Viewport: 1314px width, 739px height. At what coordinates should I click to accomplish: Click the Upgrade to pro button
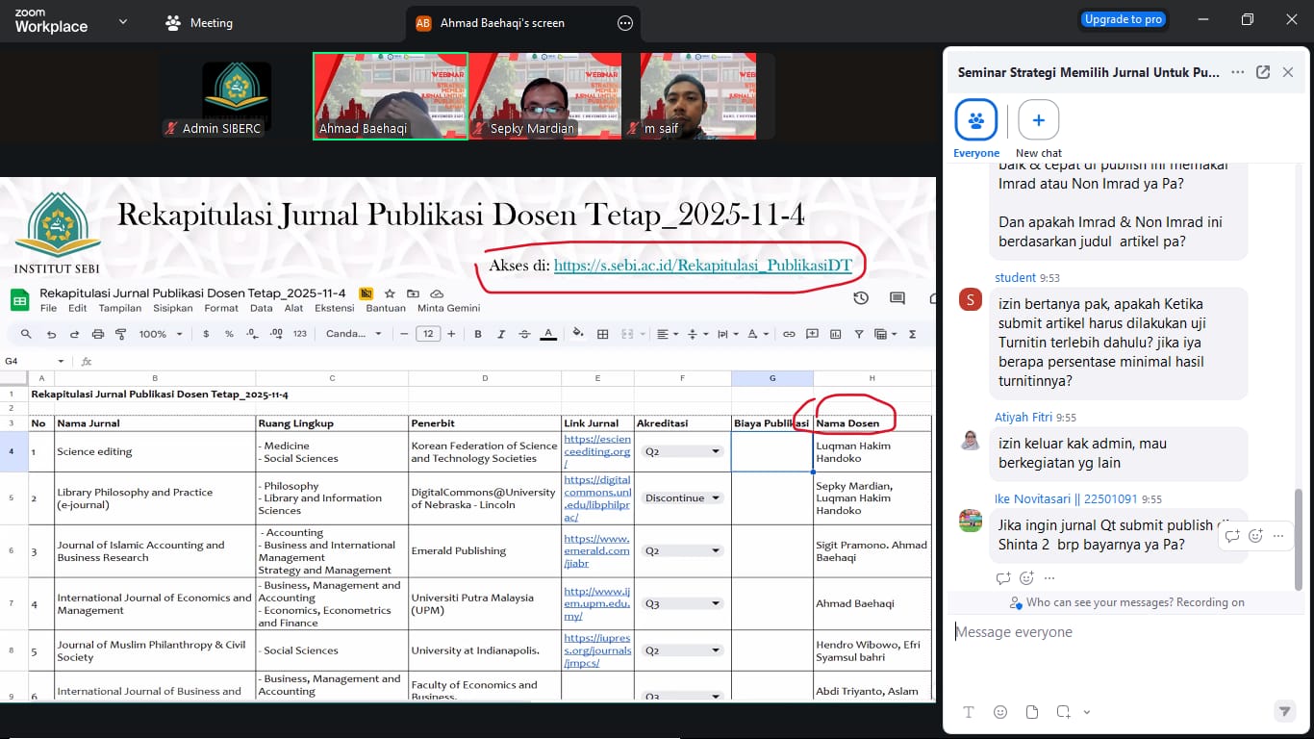pyautogui.click(x=1123, y=19)
